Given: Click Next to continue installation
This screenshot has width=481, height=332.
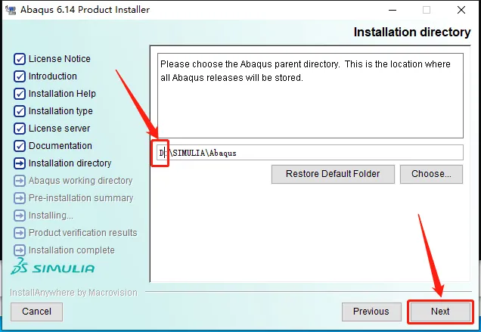Looking at the screenshot, I should pos(440,312).
